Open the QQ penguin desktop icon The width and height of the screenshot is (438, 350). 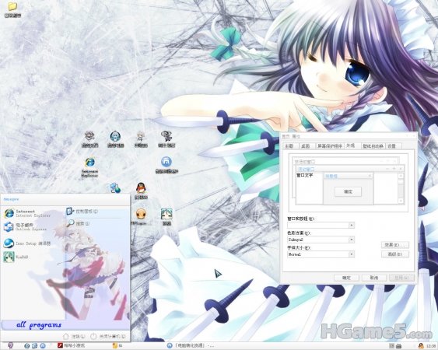point(142,191)
